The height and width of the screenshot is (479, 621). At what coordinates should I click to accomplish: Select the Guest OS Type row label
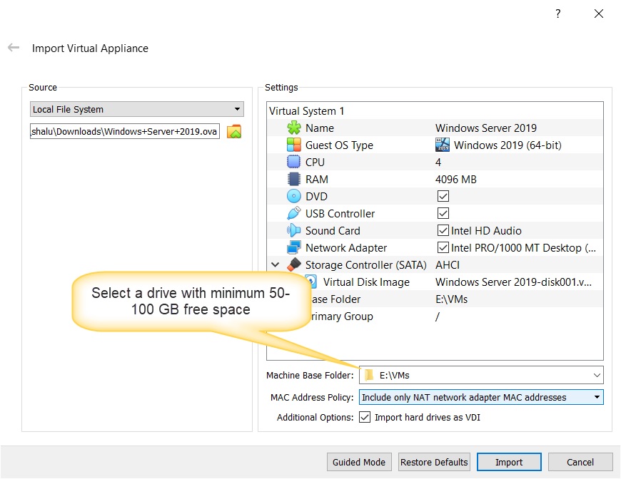(339, 145)
